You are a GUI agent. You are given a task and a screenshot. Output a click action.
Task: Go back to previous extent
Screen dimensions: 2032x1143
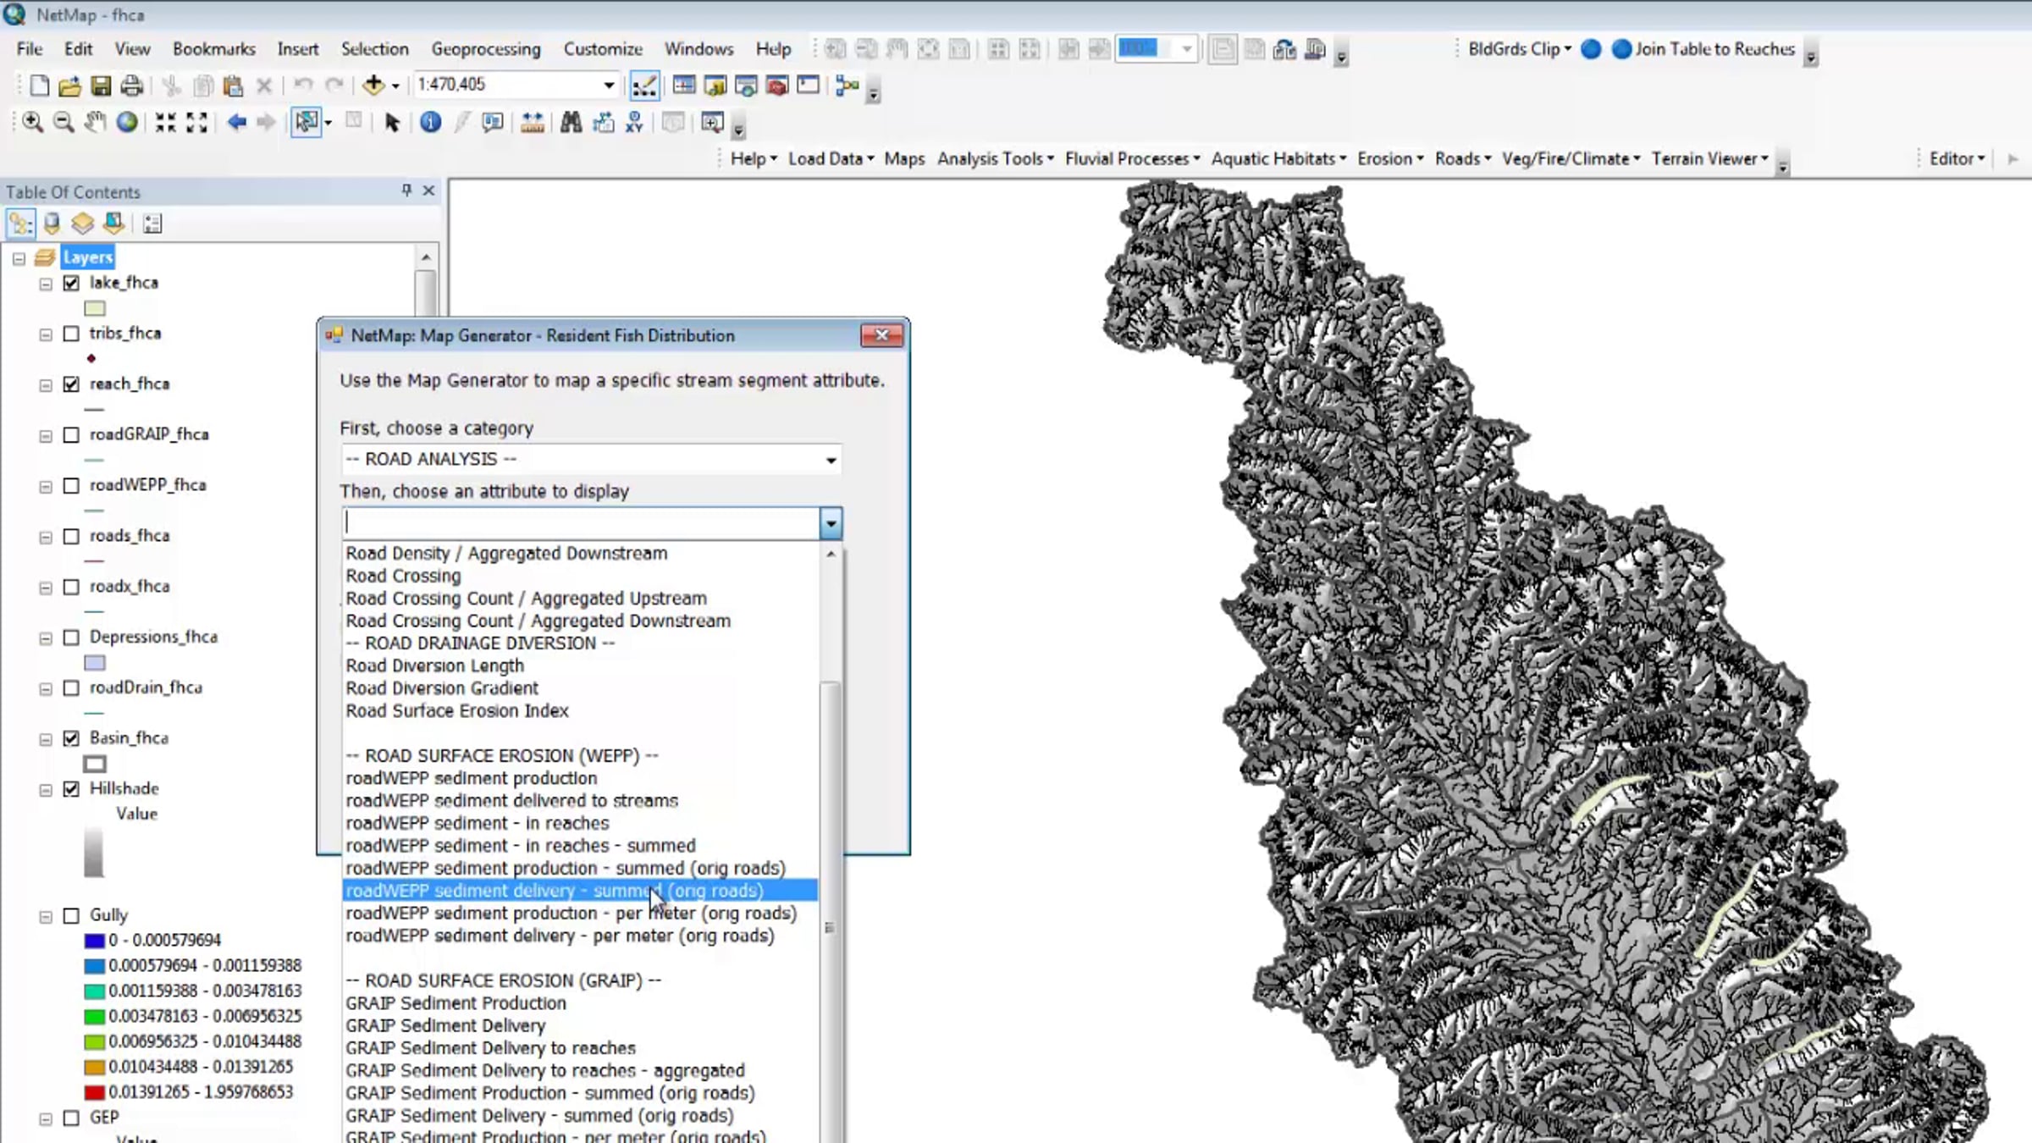[x=237, y=123]
